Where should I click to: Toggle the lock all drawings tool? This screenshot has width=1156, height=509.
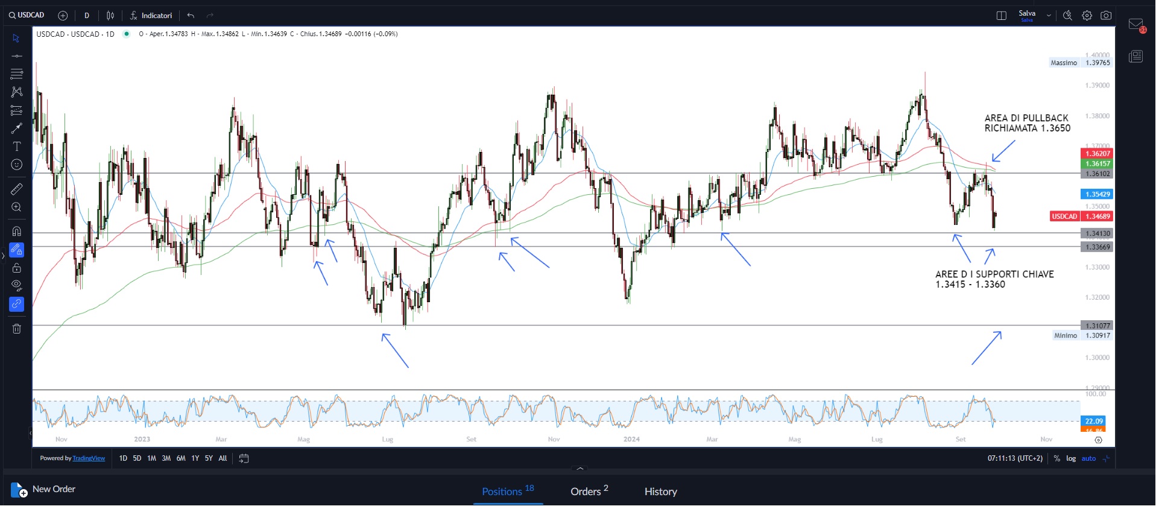coord(17,268)
